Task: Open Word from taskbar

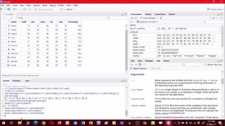Action: point(83,123)
